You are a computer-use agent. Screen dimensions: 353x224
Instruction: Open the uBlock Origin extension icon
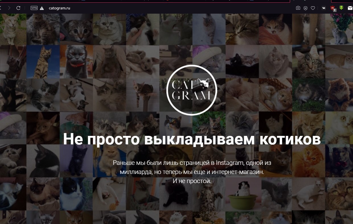(x=333, y=8)
